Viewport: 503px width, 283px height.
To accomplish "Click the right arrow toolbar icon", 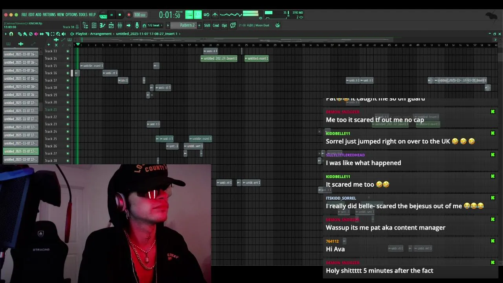I will (x=129, y=25).
